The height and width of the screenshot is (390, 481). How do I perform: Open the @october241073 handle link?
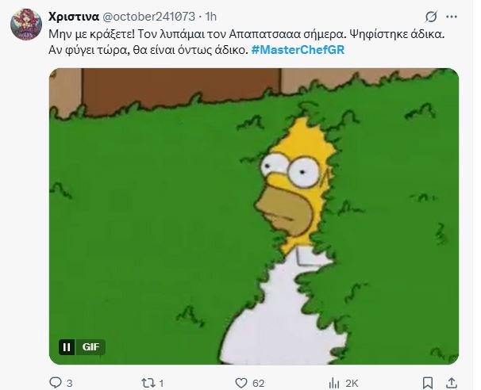[148, 17]
